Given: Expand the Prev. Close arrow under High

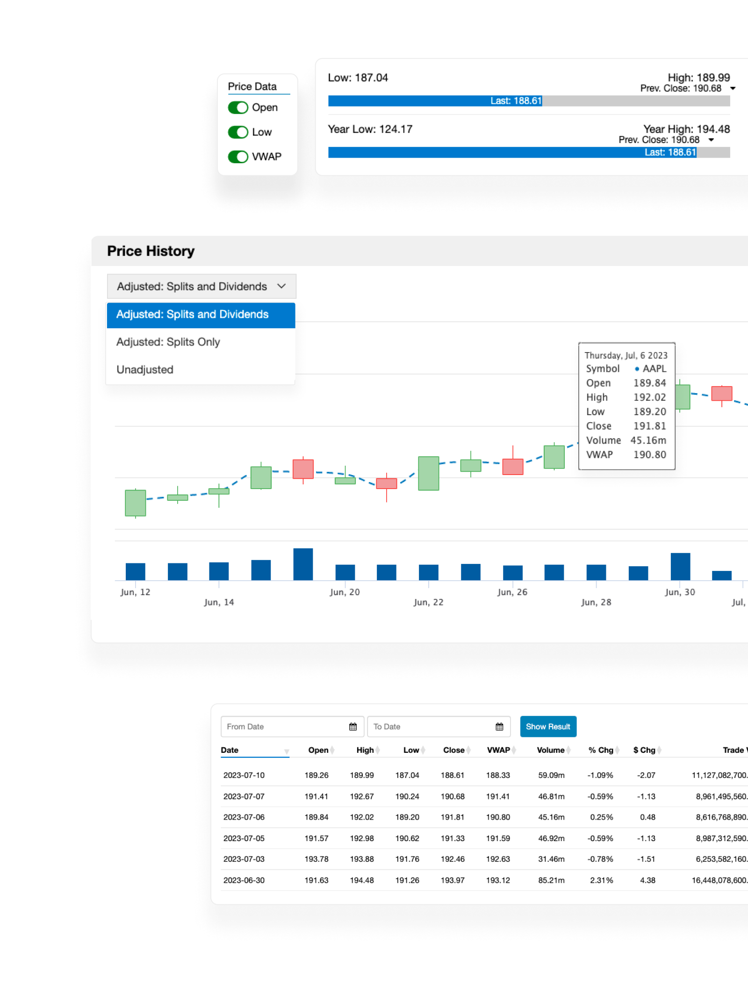Looking at the screenshot, I should tap(733, 88).
